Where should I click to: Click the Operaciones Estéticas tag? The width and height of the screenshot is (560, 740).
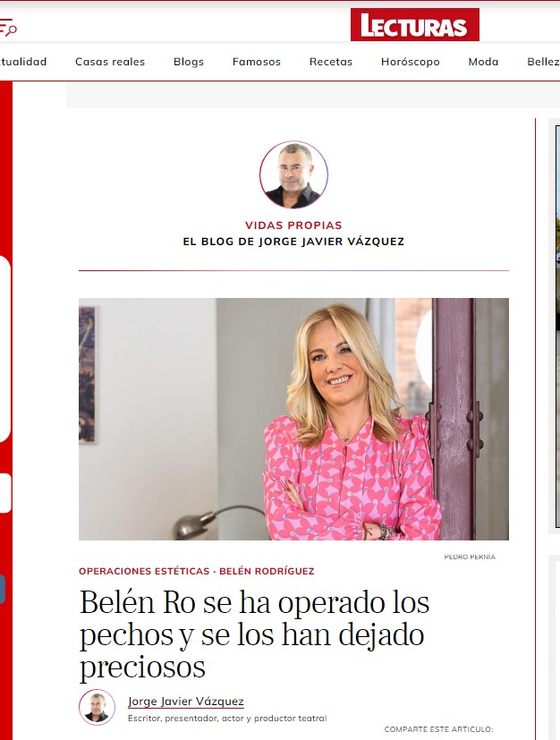pyautogui.click(x=144, y=571)
